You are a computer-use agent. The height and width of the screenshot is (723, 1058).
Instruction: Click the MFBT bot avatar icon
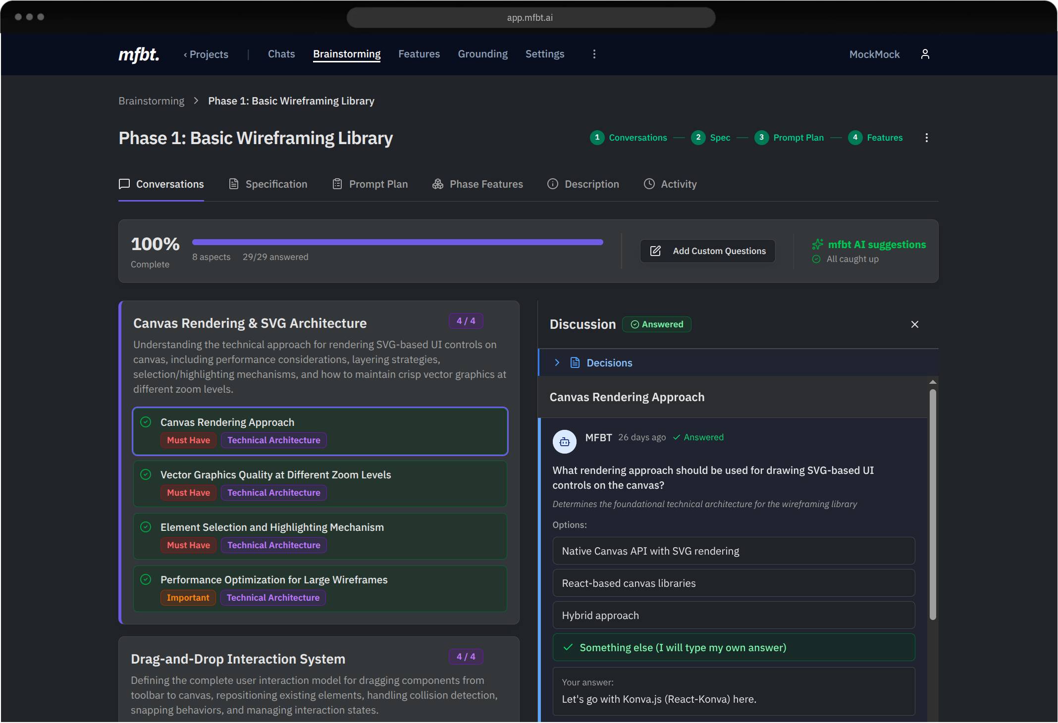(564, 442)
